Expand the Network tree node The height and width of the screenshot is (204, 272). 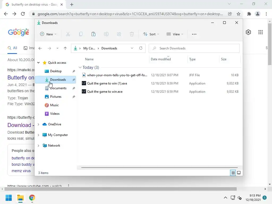point(39,146)
